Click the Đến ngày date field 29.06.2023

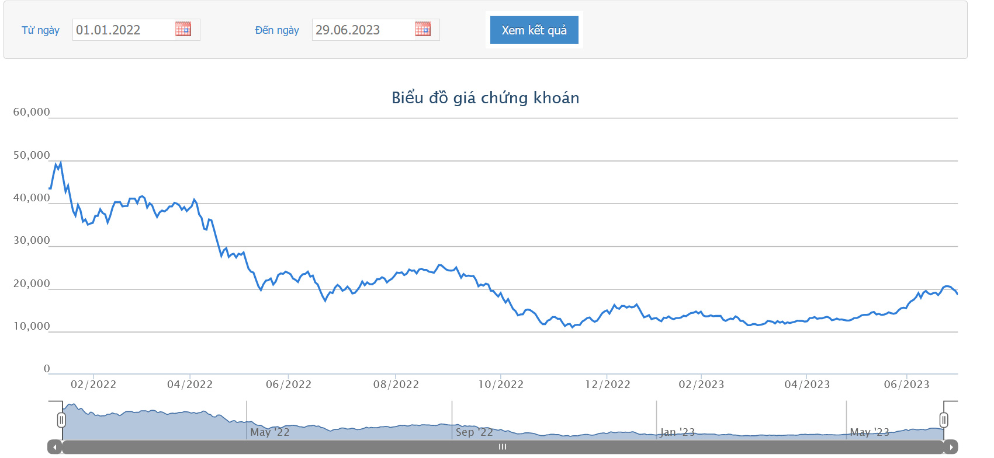[x=376, y=30]
